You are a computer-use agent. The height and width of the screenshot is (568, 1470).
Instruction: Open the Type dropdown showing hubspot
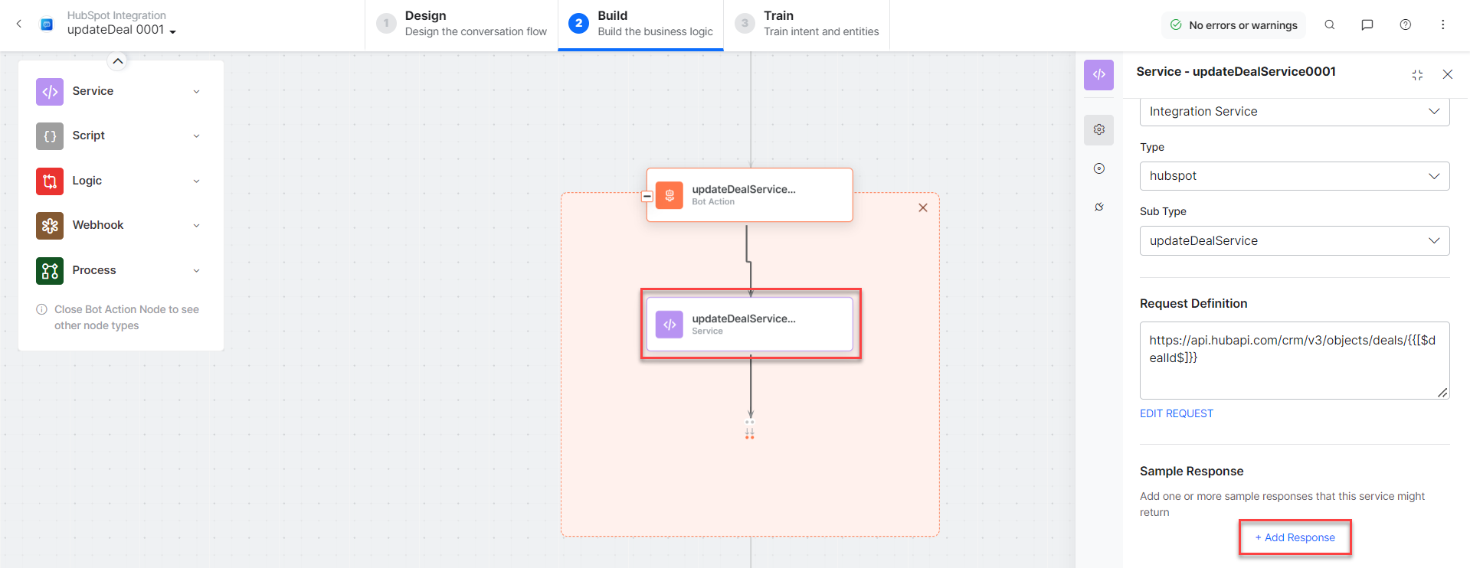pos(1294,176)
